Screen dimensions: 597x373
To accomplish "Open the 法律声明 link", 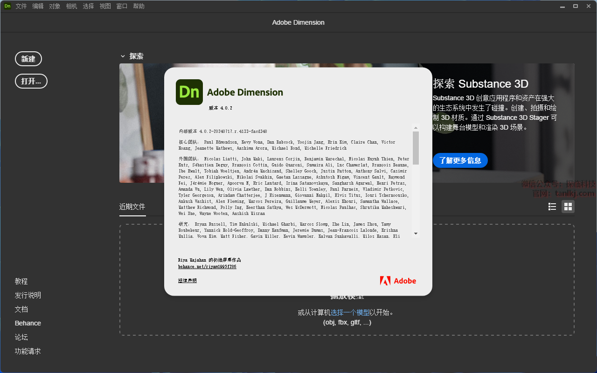I will (x=187, y=281).
